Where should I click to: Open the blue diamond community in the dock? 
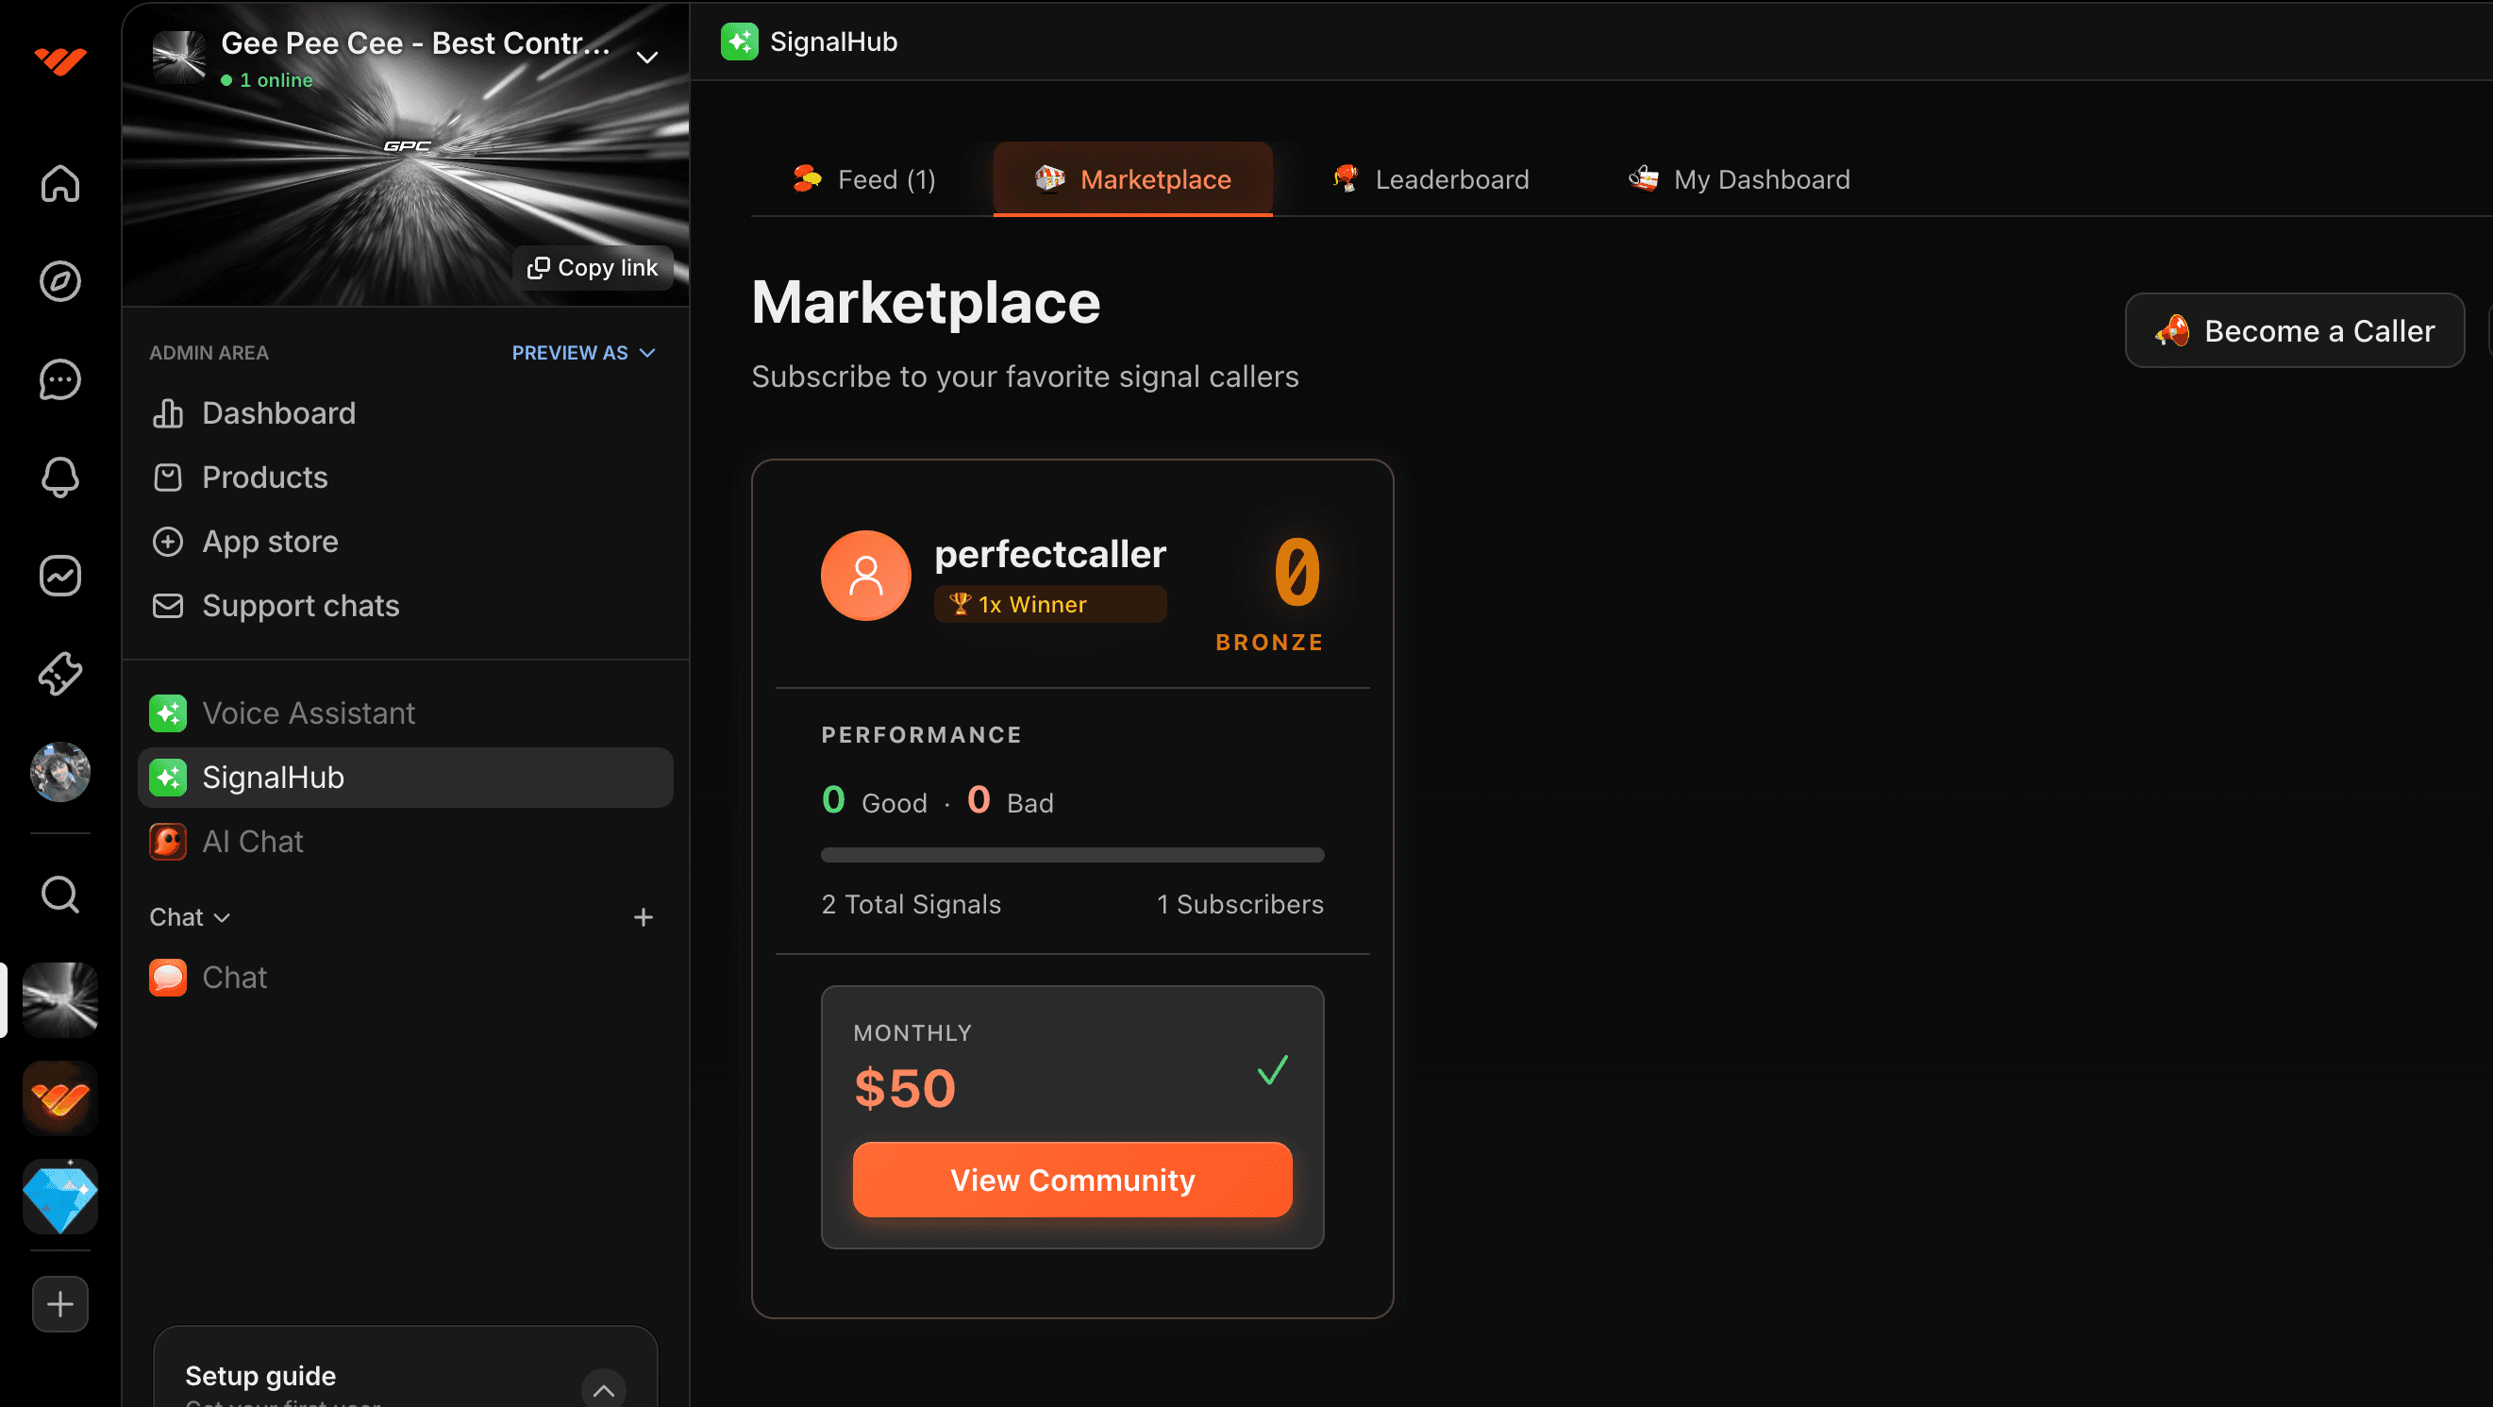pyautogui.click(x=59, y=1197)
